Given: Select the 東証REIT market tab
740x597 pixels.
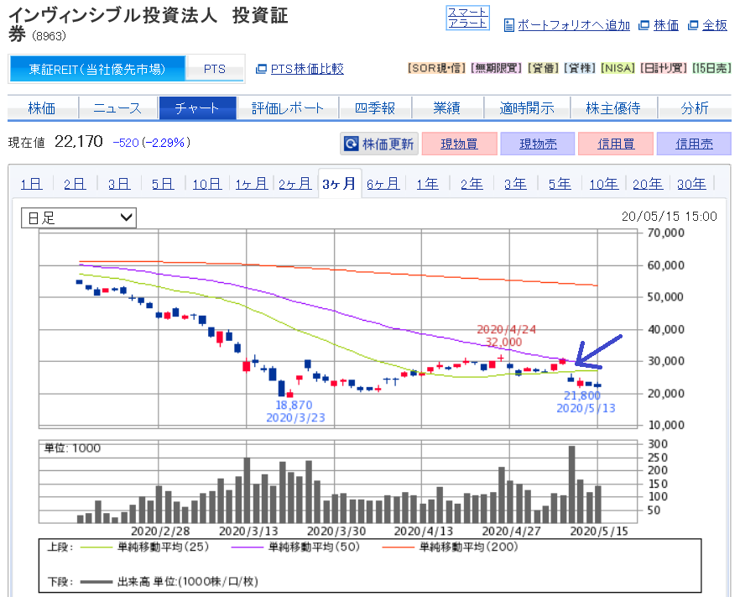Looking at the screenshot, I should 97,69.
